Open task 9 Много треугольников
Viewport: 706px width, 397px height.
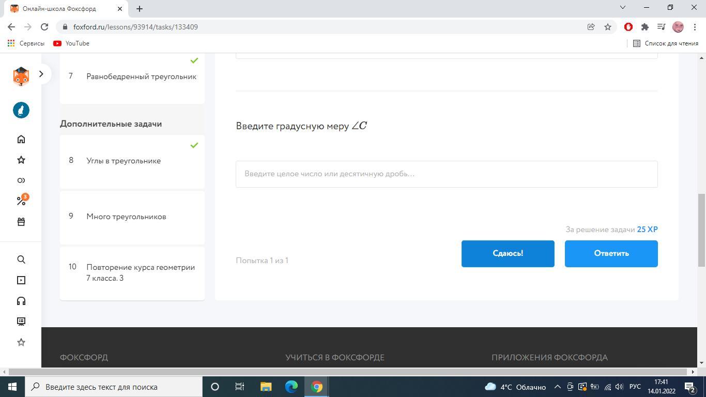click(132, 217)
